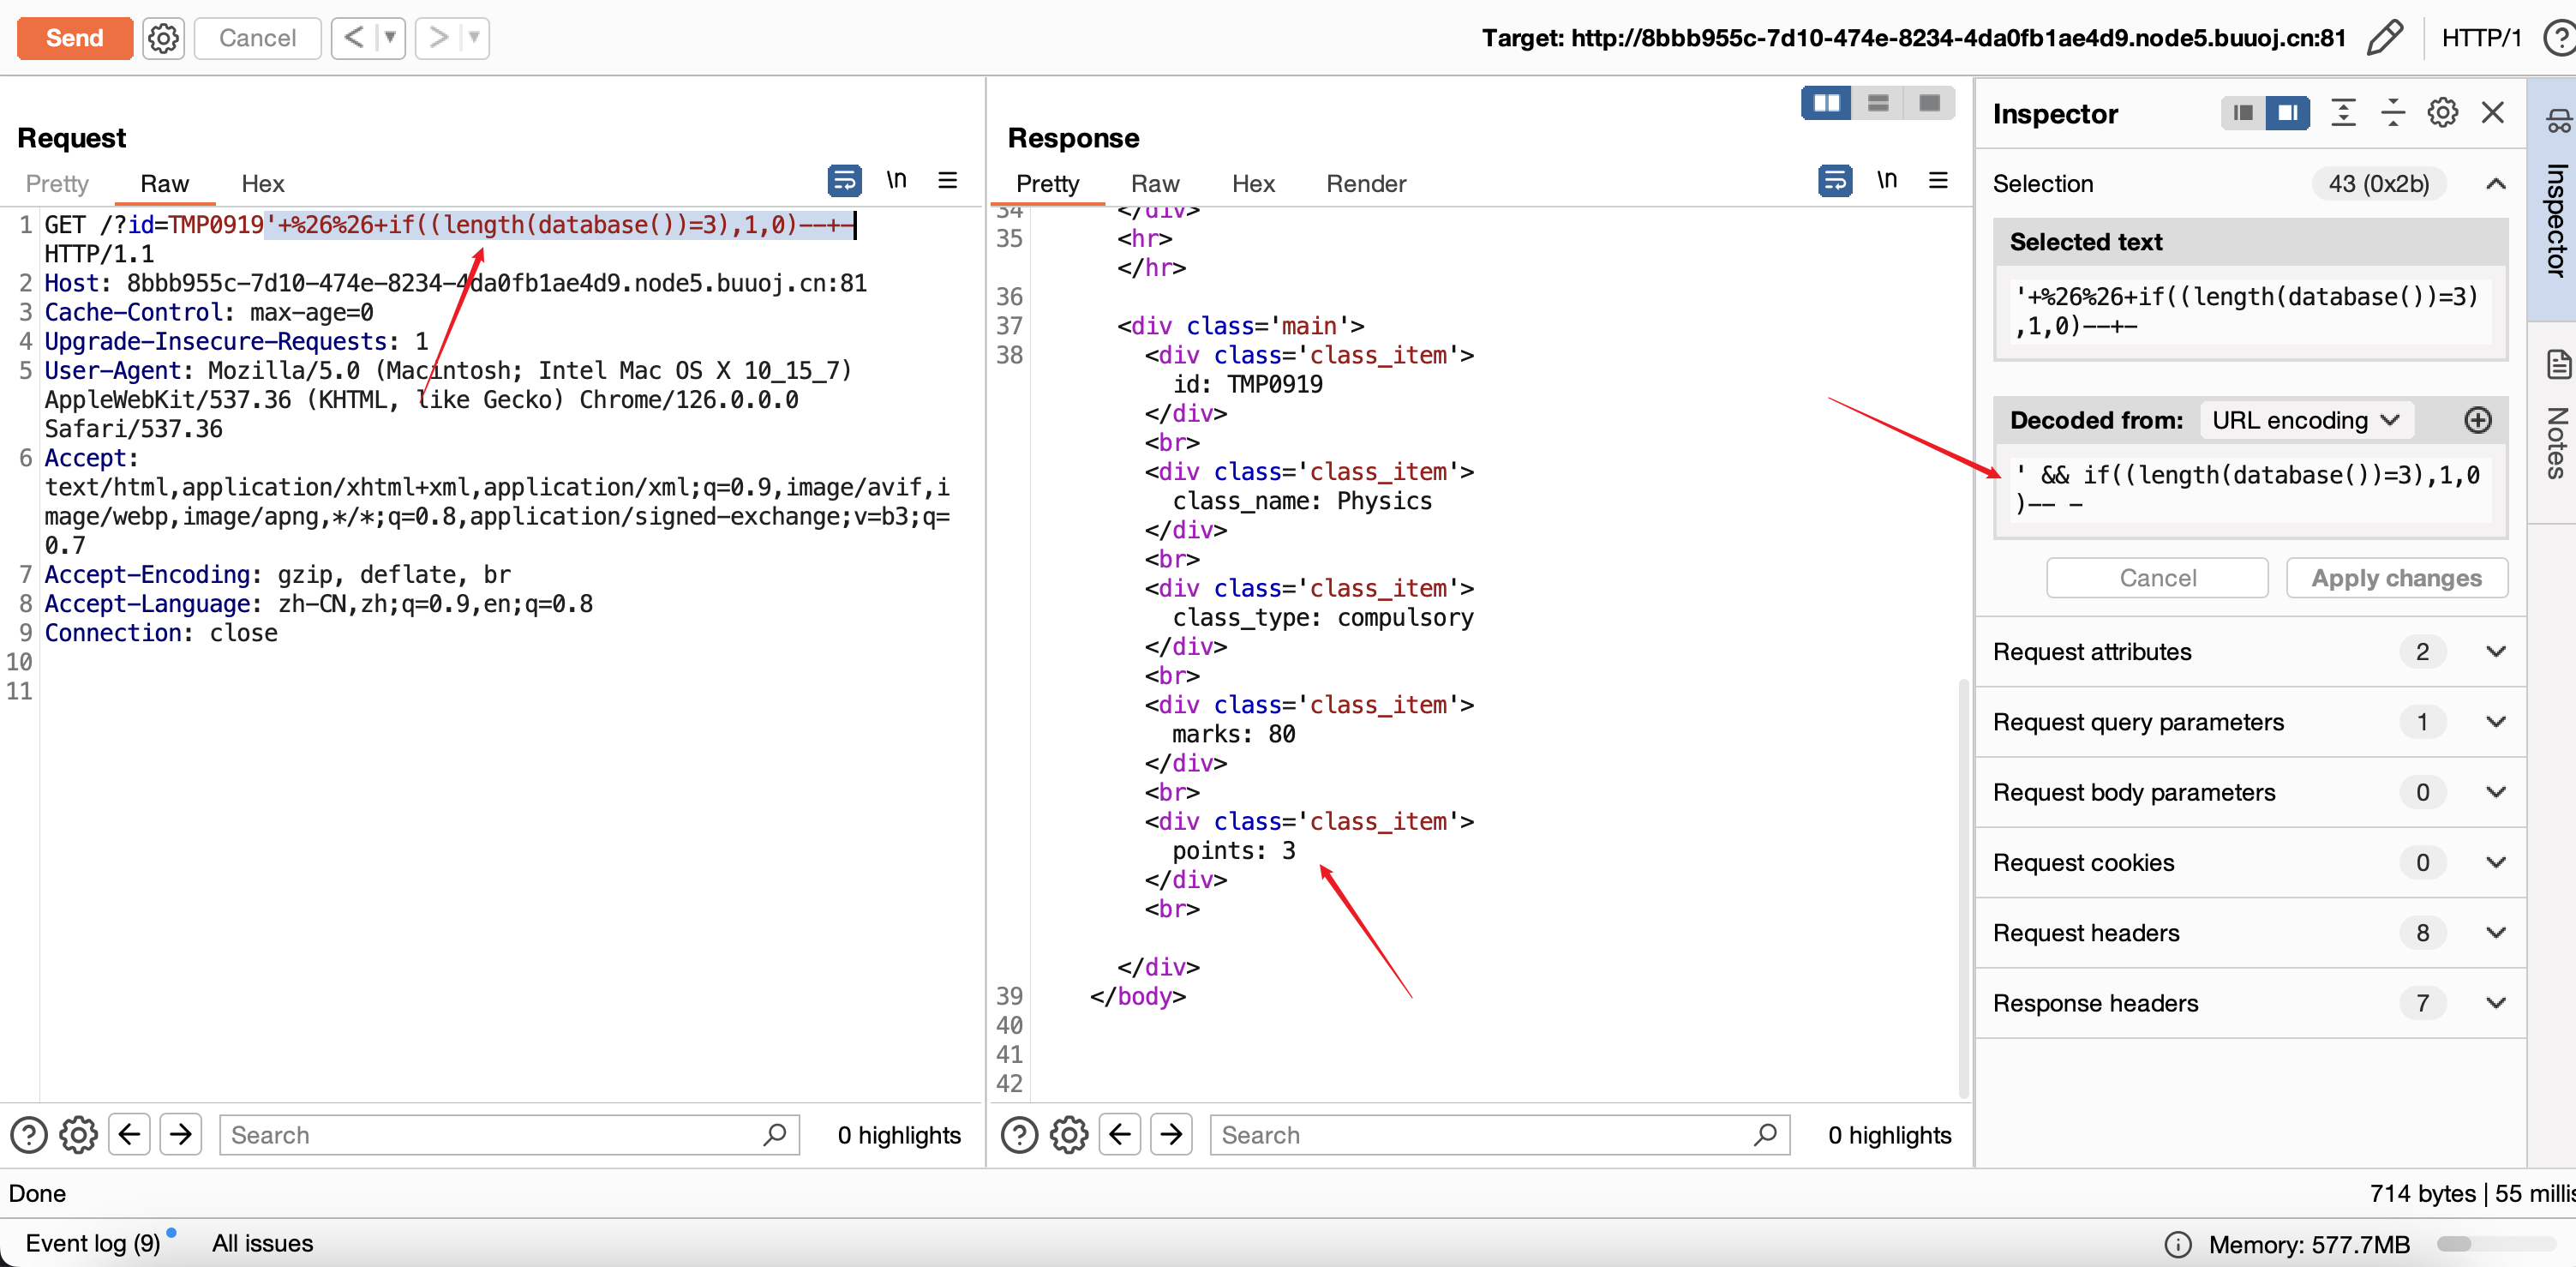Add another decoding layer with plus icon

point(2478,420)
